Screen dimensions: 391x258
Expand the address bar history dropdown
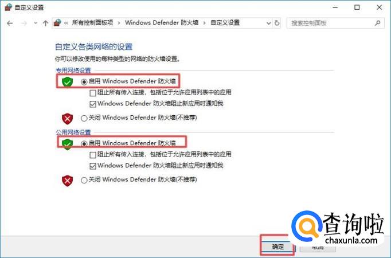point(268,23)
